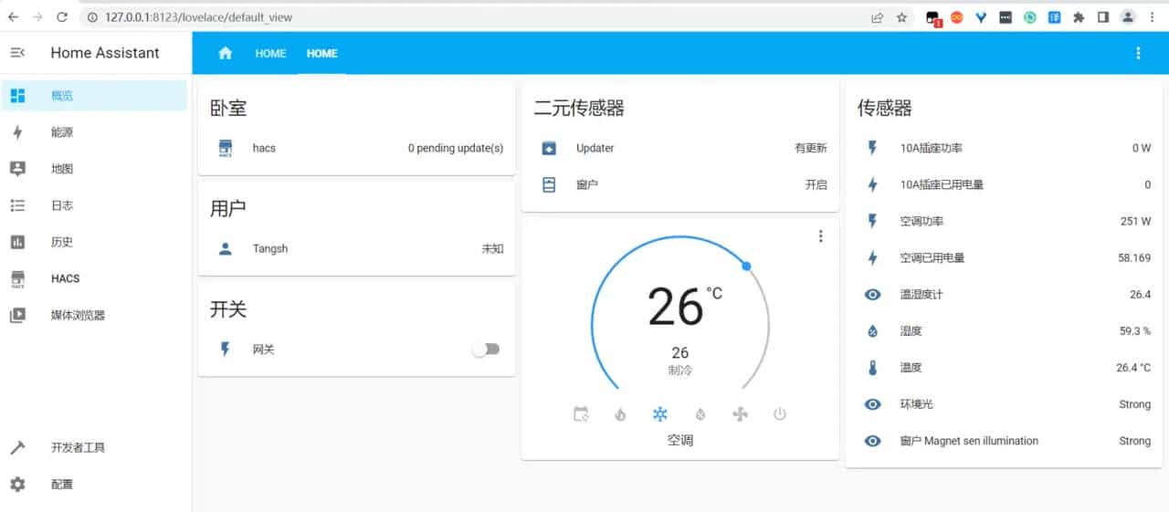Open 媒体浏览器 media browser

pyautogui.click(x=95, y=315)
